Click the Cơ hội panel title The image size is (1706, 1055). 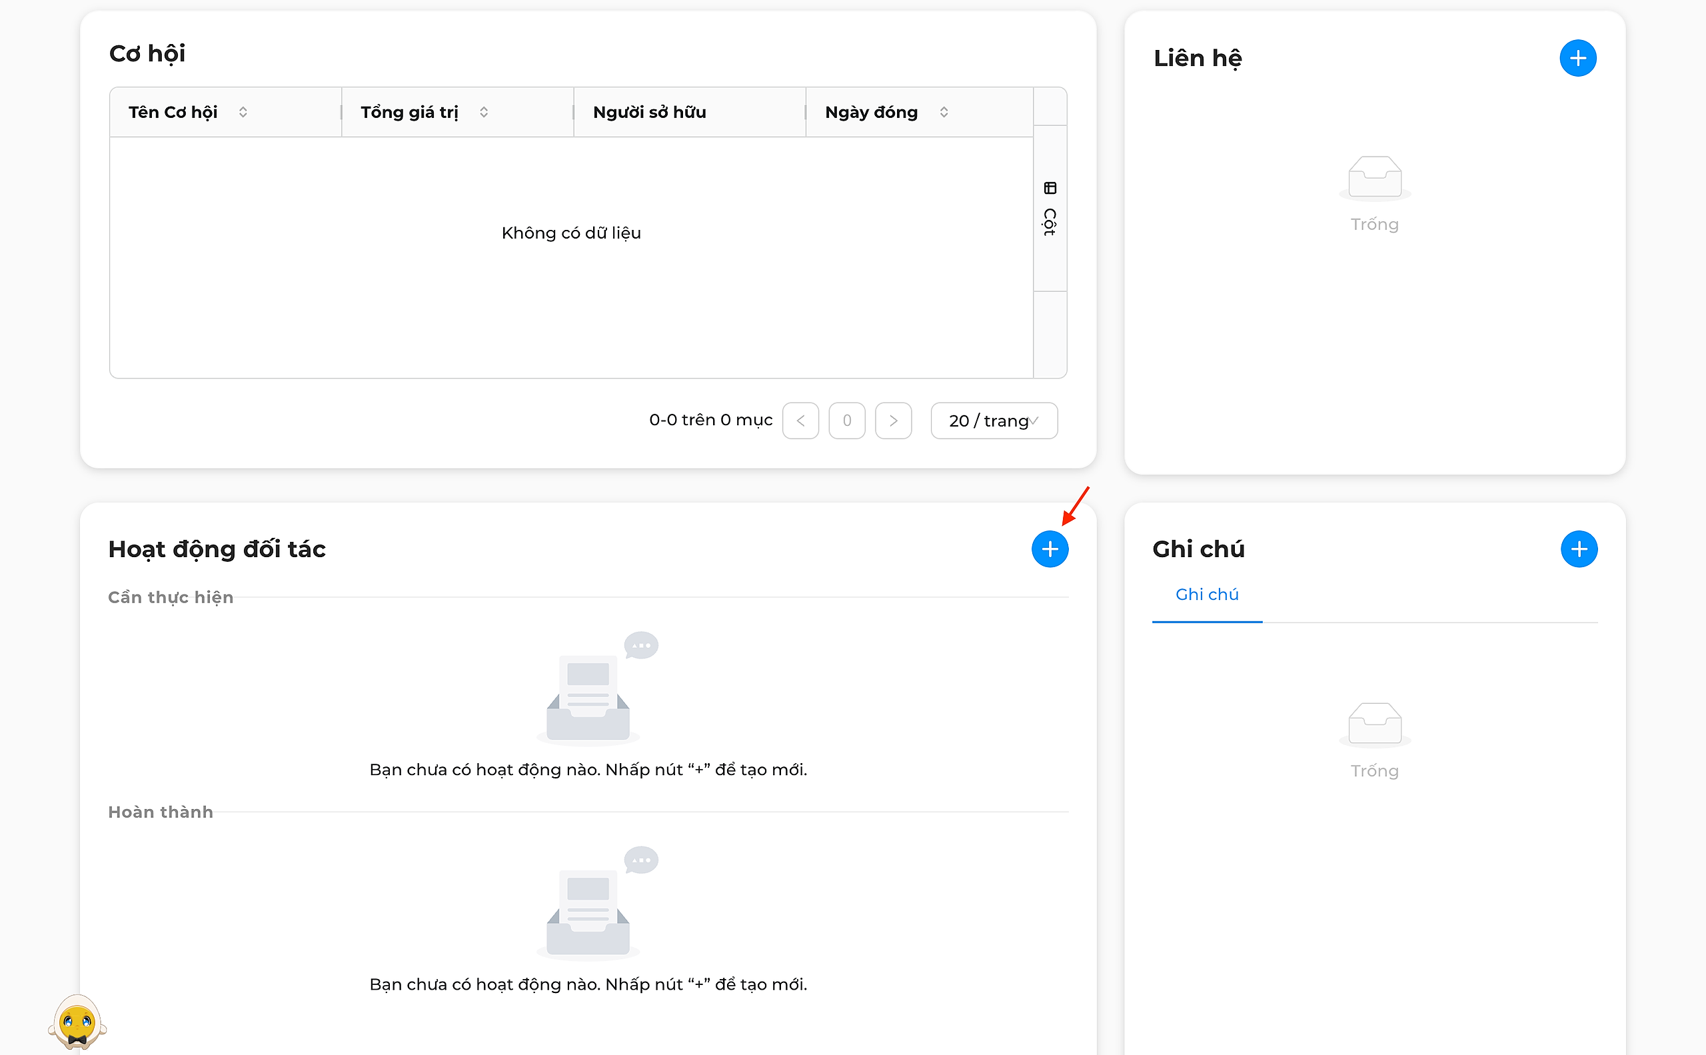[x=147, y=54]
